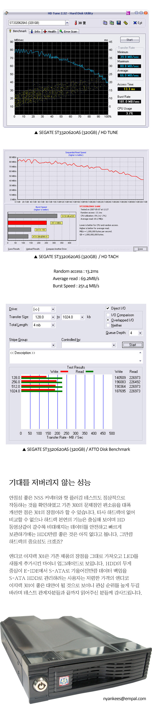Click the Benchmark tab lightbulb icon
Image resolution: width=152 pixels, height=708 pixels.
coord(10,31)
